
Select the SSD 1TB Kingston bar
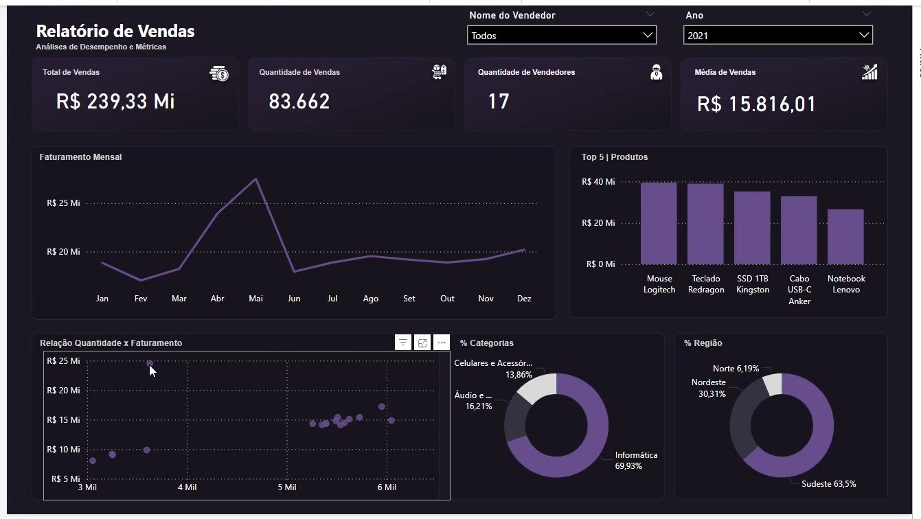coord(752,228)
